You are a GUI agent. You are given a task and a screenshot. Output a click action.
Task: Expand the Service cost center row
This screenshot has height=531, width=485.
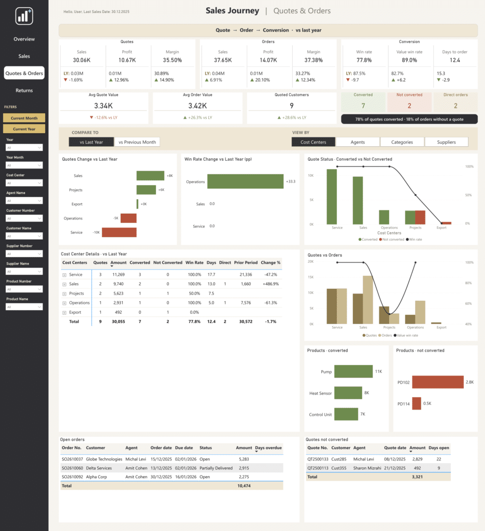tap(64, 275)
